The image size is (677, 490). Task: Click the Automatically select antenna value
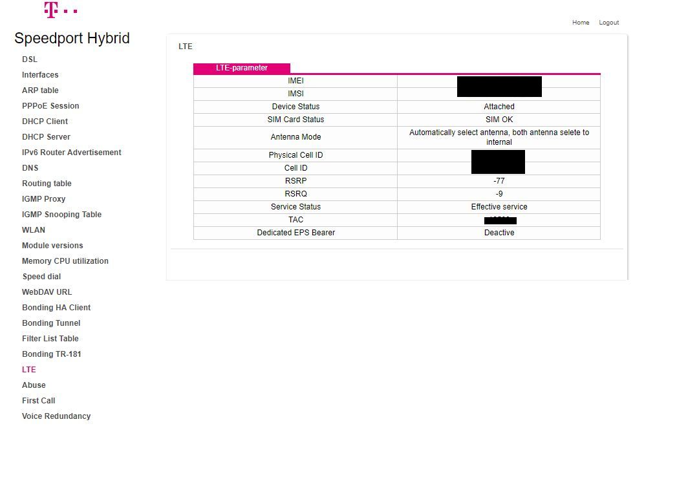499,138
